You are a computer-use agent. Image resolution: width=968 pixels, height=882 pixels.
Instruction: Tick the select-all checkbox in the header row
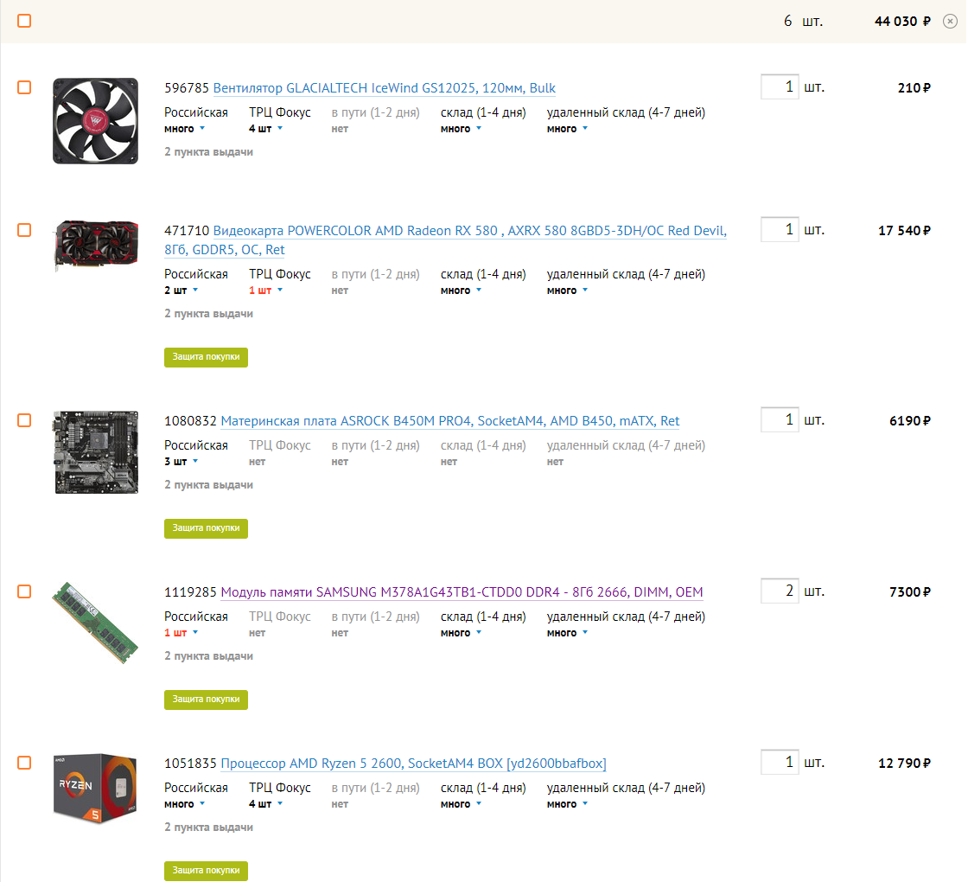(x=24, y=21)
